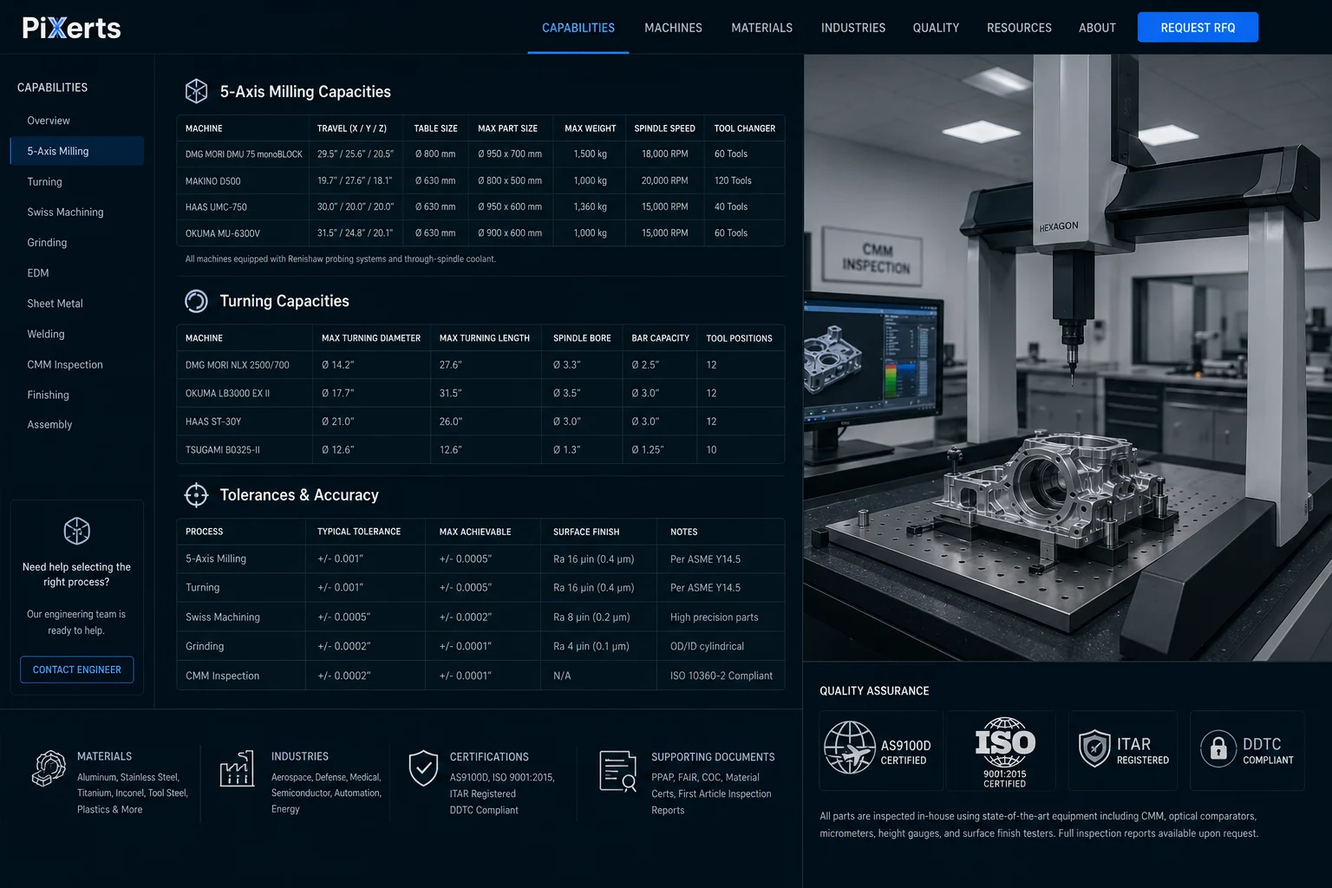Click the DMG MORI NLX 2500/700 cell
This screenshot has width=1332, height=888.
(245, 365)
